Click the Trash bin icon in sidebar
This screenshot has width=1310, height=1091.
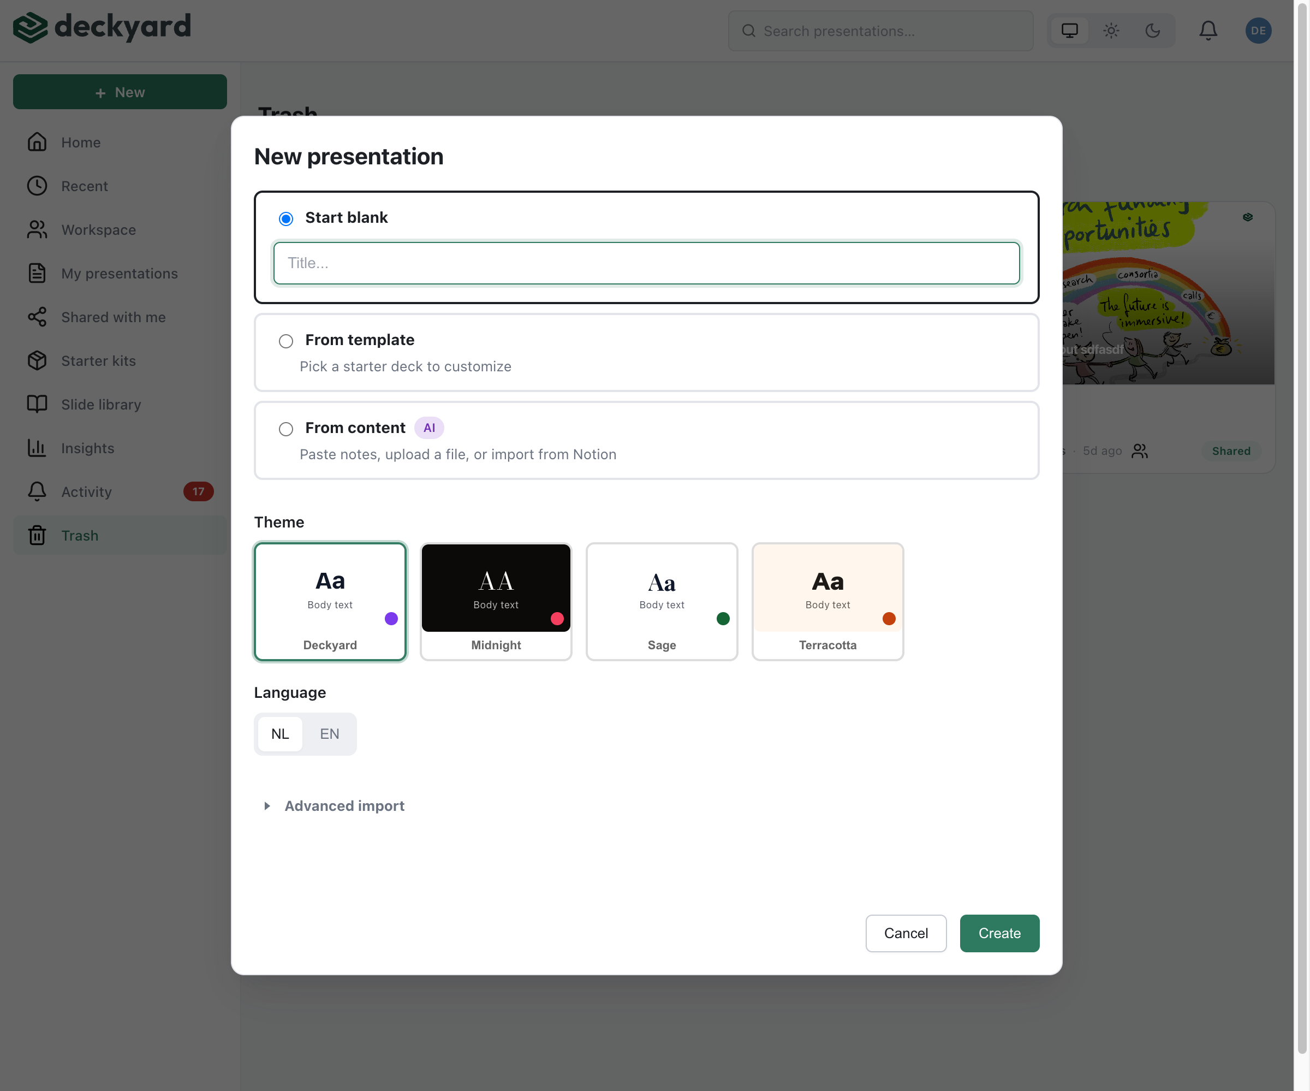(x=37, y=536)
